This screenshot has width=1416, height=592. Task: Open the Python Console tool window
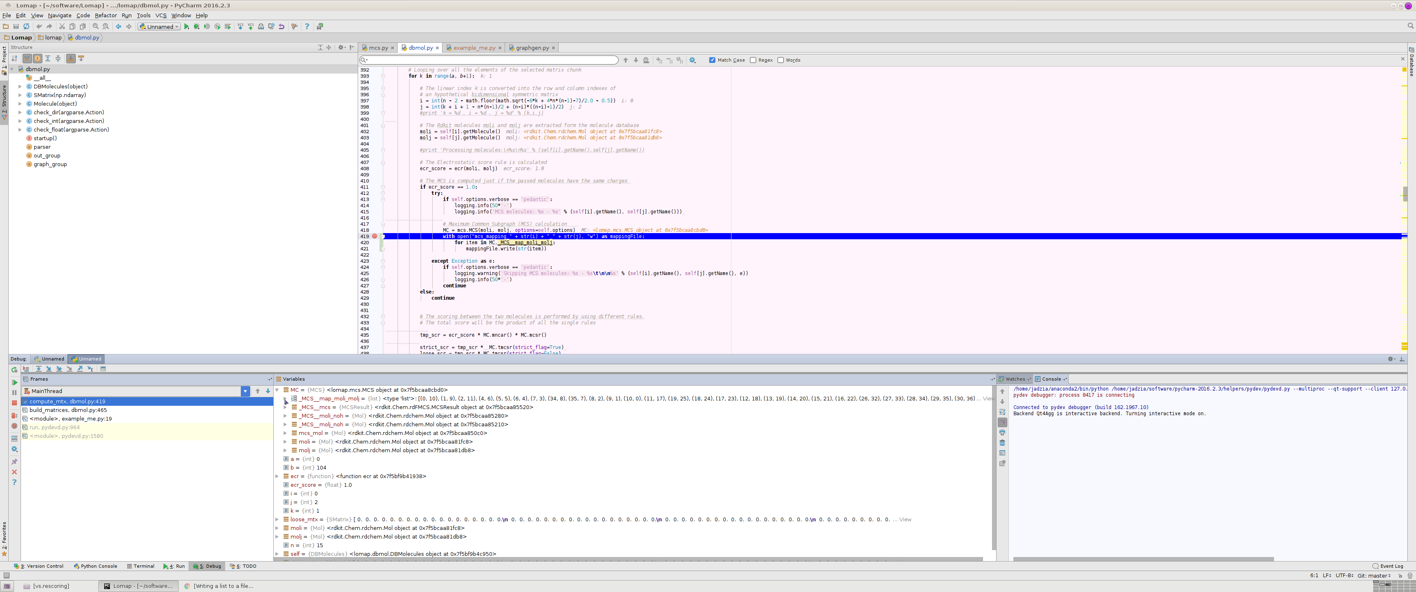pyautogui.click(x=95, y=566)
